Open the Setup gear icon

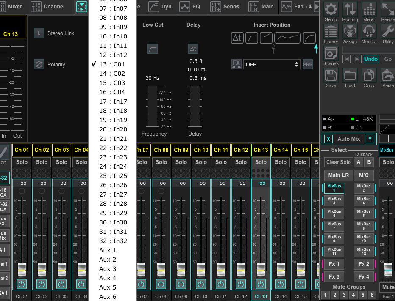(331, 9)
